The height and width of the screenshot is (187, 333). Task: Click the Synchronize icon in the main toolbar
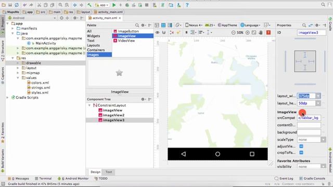17,5
